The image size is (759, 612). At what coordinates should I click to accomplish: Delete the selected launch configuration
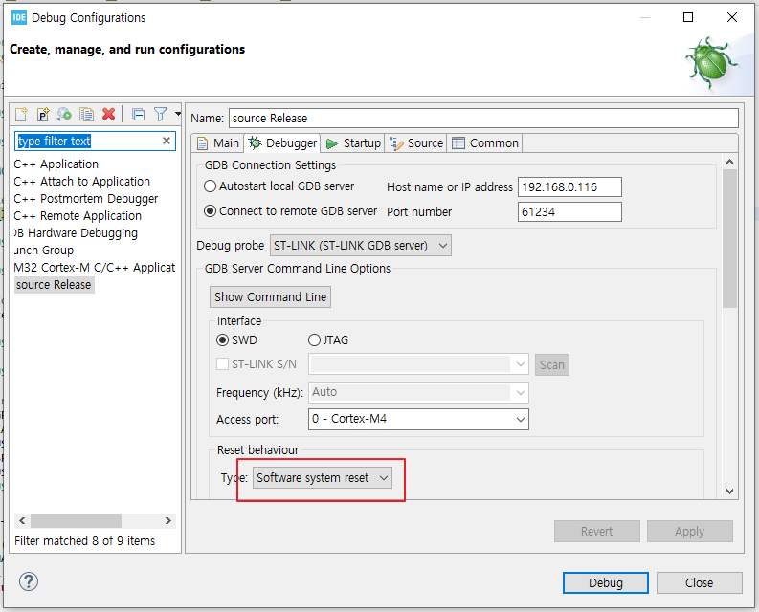(108, 115)
